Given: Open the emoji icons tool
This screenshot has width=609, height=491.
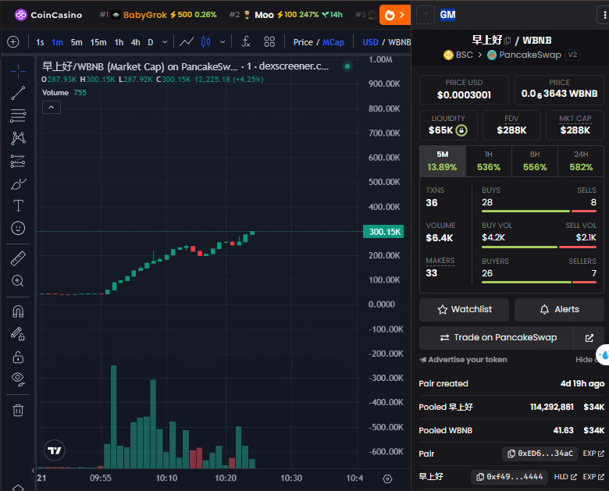Looking at the screenshot, I should [x=18, y=228].
